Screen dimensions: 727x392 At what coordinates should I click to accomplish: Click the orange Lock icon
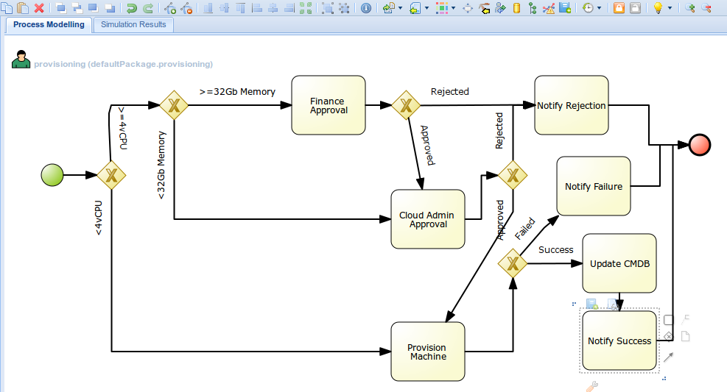[619, 7]
